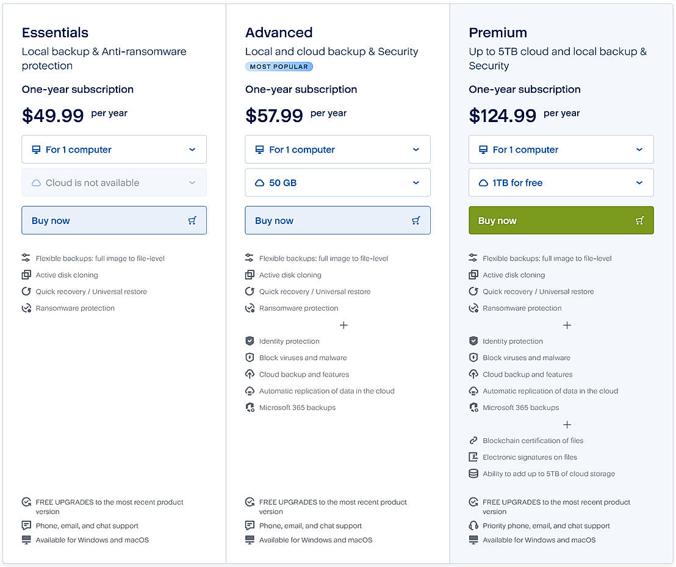Screen dimensions: 676x567
Task: Open the 1TB for free dropdown in Premium
Action: (561, 182)
